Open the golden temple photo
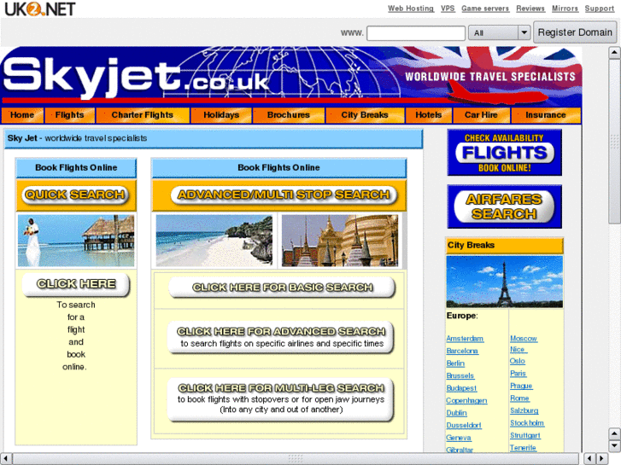Screen dimensions: 621x465 (340, 241)
